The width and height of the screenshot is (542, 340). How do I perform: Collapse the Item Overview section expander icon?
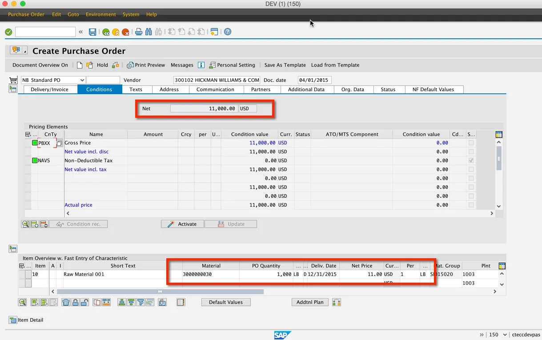coord(13,249)
